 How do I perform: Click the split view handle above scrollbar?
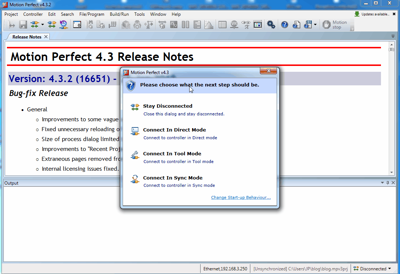click(x=392, y=49)
